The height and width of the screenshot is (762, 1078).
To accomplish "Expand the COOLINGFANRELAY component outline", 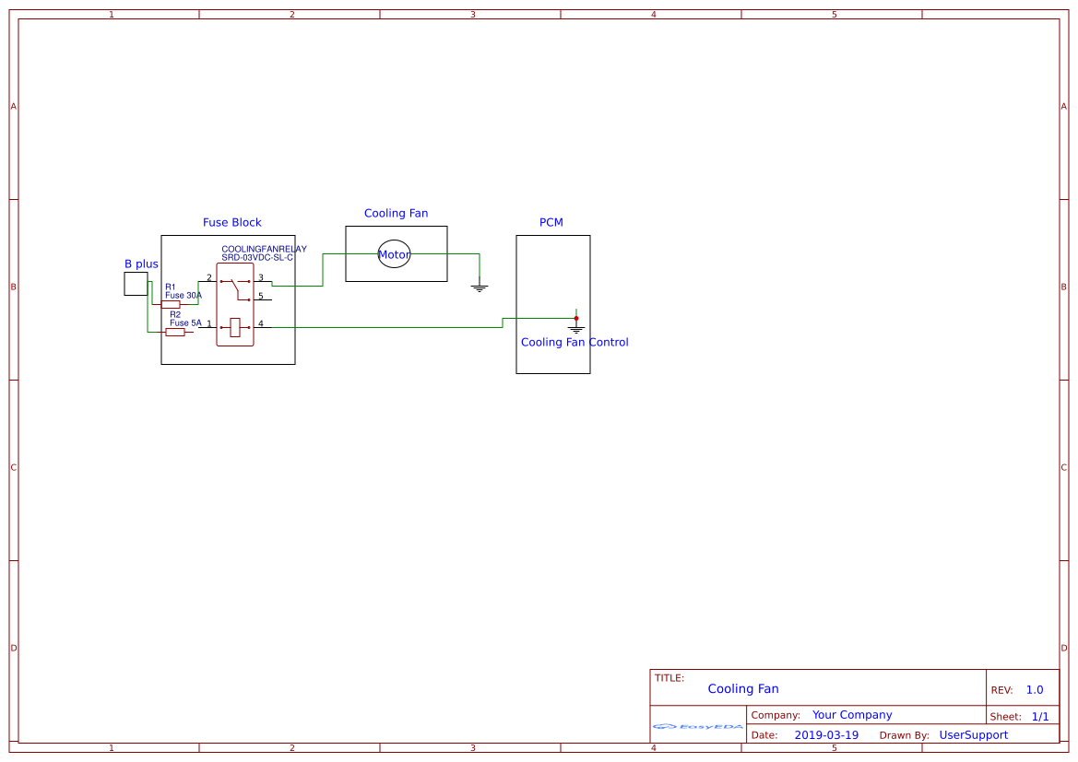I will pos(217,304).
